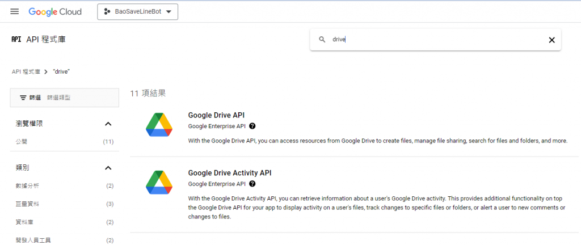Click help icon next to Google Drive API's Enterprise label
The image size is (581, 245).
[252, 126]
